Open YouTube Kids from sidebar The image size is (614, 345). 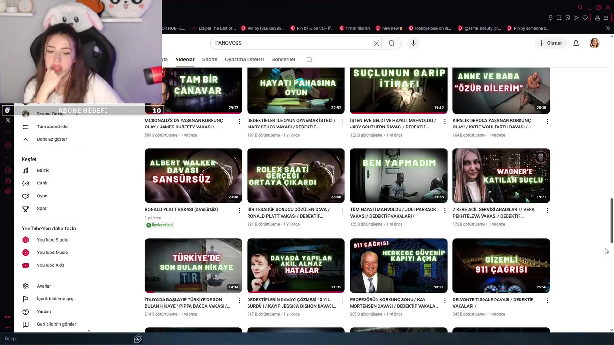tap(50, 265)
